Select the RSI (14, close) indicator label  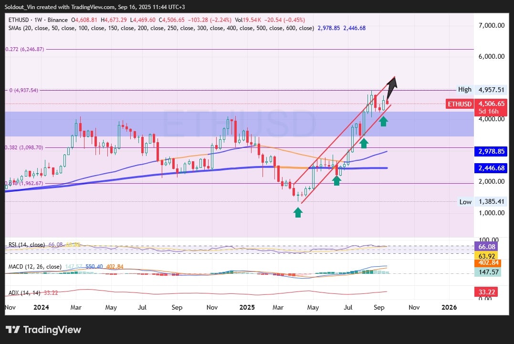[x=27, y=245]
